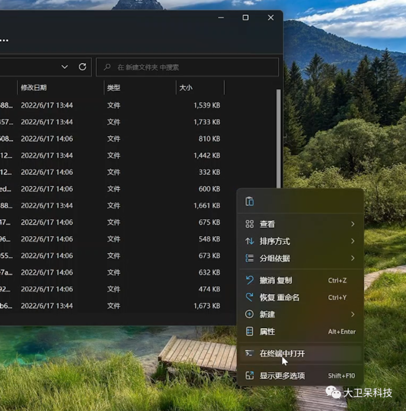Expand the 排序方式 submenu arrow
The image size is (406, 411).
coord(353,241)
